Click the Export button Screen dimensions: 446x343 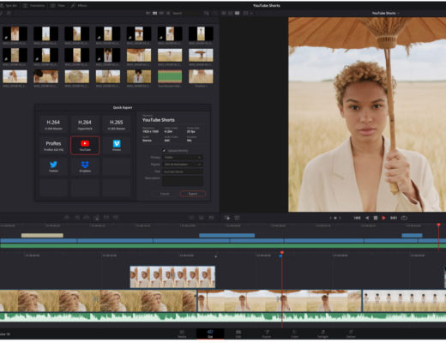192,194
